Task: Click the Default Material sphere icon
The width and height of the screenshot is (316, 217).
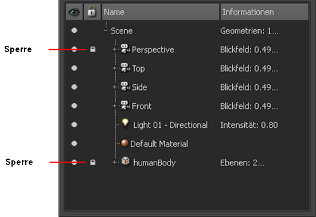Action: click(124, 143)
